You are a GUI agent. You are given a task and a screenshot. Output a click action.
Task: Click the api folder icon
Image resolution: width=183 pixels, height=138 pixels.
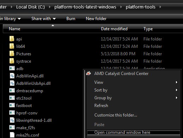coord(12,39)
